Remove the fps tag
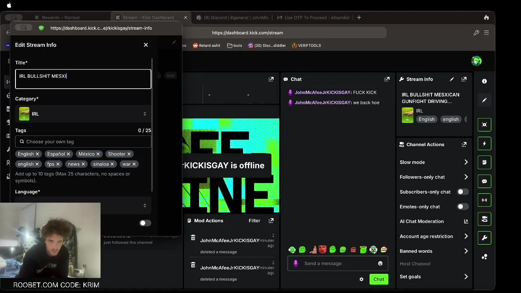The height and width of the screenshot is (293, 521). 58,164
